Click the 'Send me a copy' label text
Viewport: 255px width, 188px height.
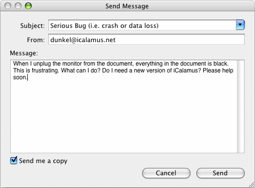(43, 161)
